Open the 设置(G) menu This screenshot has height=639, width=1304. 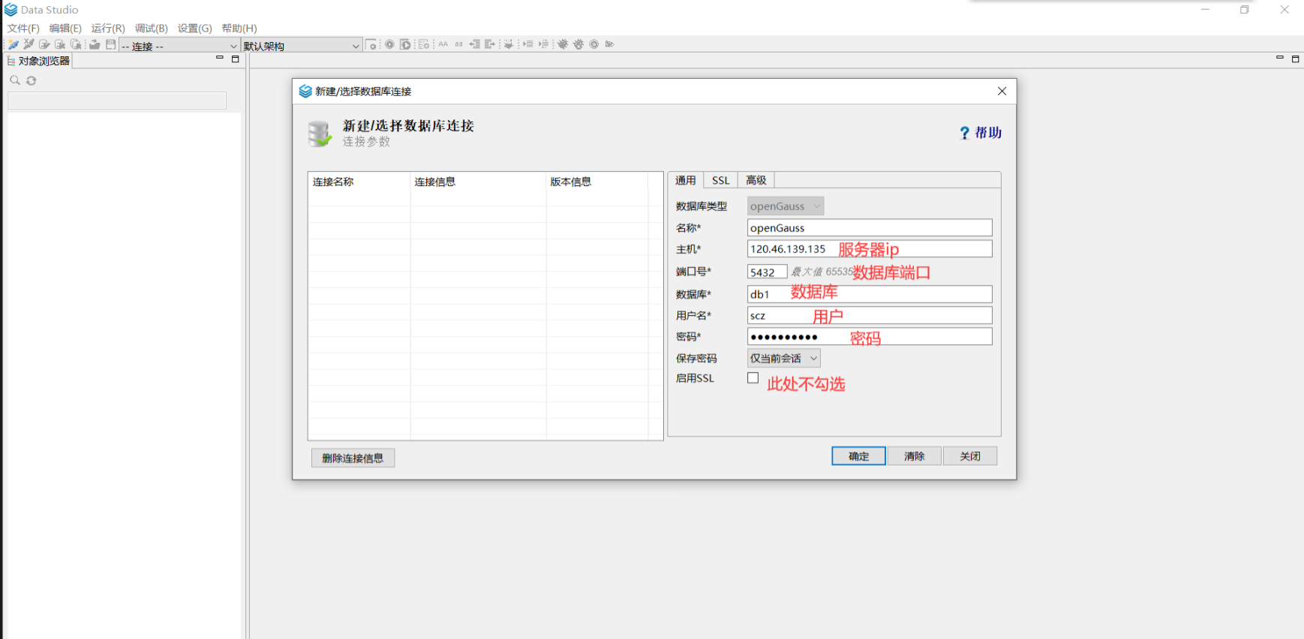(x=194, y=28)
